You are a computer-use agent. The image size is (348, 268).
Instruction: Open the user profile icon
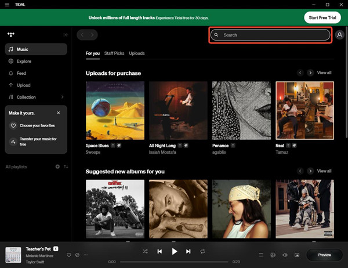click(x=339, y=35)
